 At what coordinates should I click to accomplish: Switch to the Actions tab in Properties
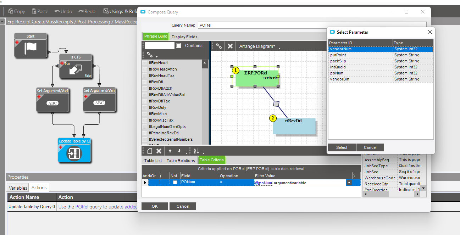(x=39, y=188)
